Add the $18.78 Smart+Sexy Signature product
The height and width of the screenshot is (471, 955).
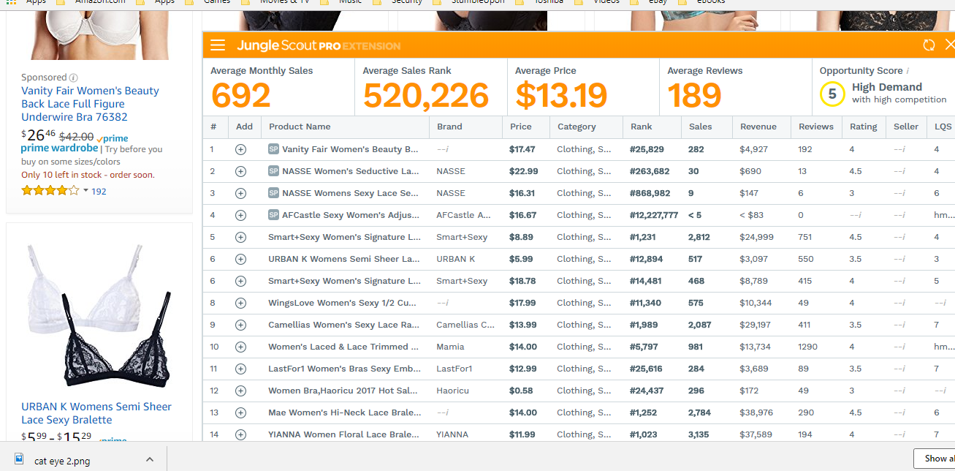240,281
